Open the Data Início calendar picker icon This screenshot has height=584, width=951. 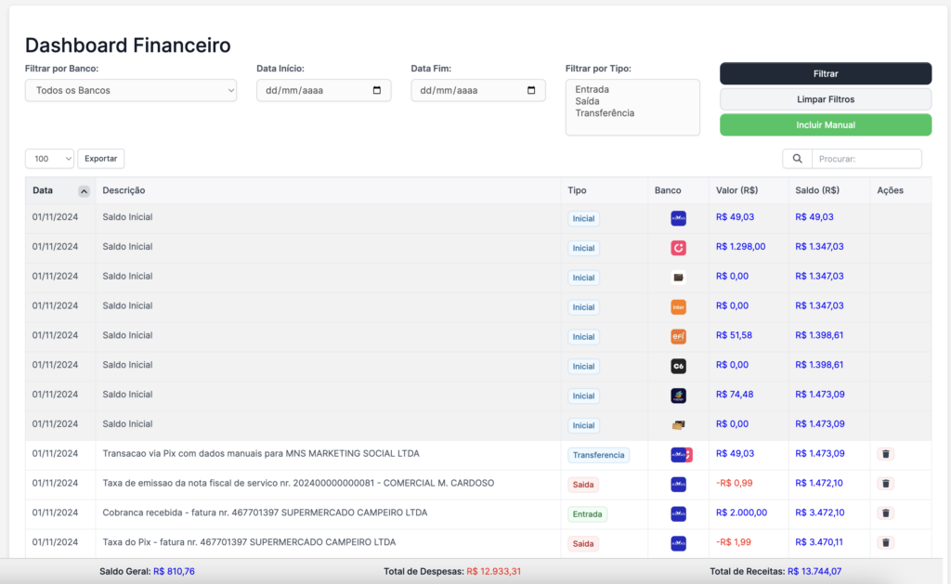(x=377, y=90)
